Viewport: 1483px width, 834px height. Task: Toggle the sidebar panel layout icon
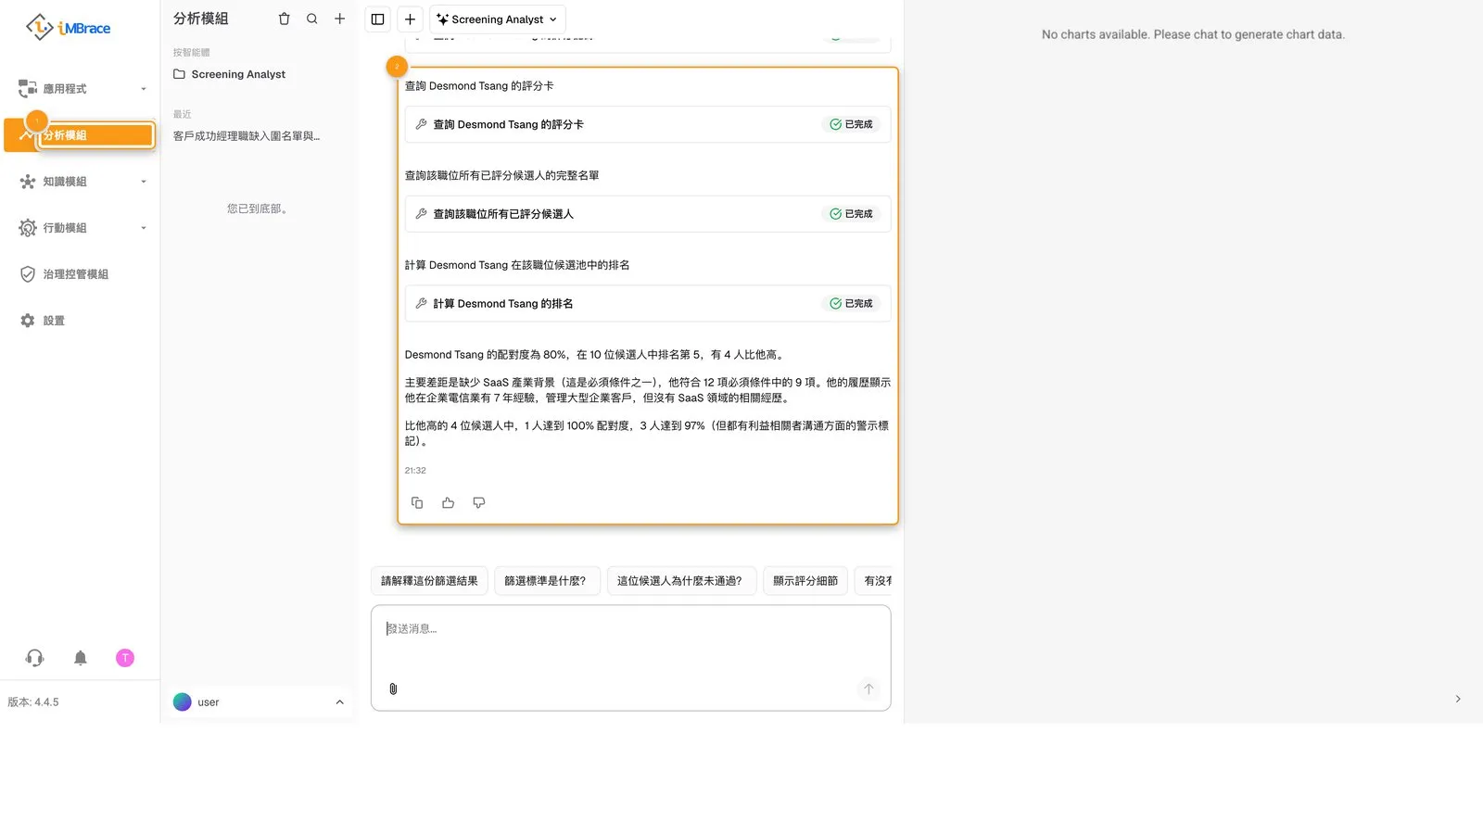click(377, 19)
